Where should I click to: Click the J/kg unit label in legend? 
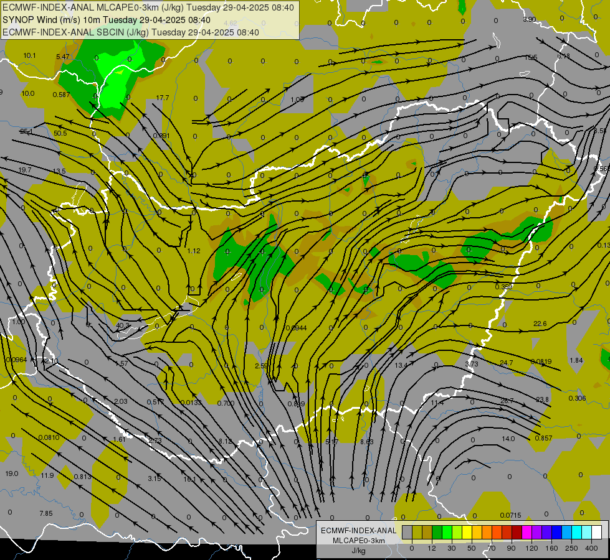(x=358, y=551)
